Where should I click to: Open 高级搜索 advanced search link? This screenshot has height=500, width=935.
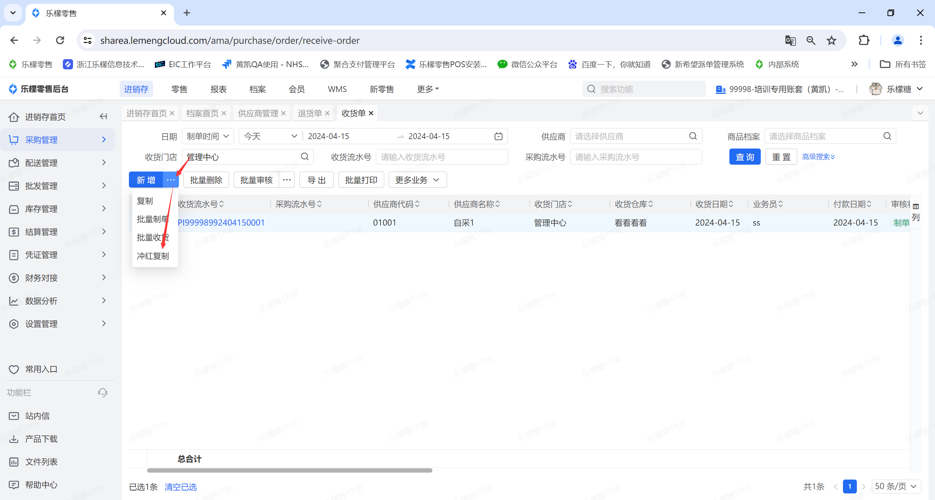[818, 157]
